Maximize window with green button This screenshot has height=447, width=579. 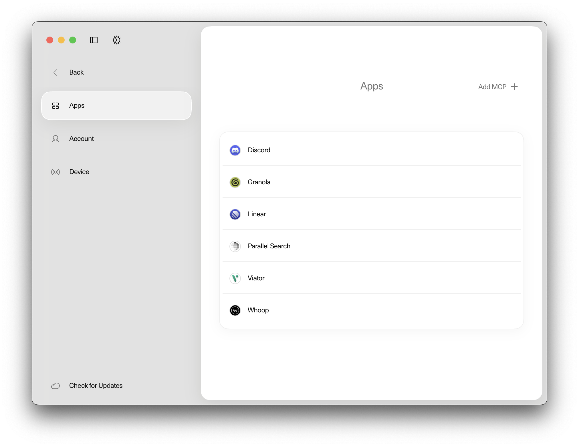point(73,40)
